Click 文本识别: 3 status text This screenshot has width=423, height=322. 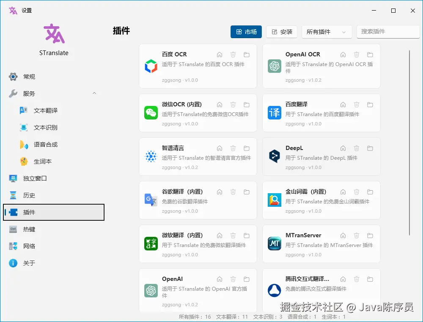[268, 316]
